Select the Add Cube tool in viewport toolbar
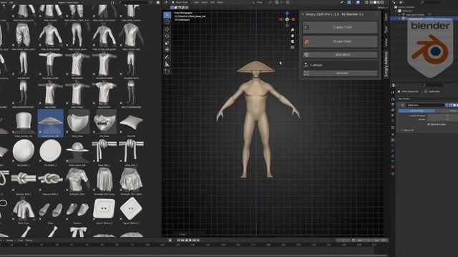 [x=167, y=71]
